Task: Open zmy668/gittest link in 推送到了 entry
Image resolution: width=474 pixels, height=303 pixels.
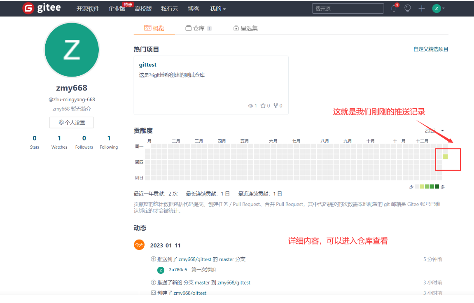Action: 195,259
